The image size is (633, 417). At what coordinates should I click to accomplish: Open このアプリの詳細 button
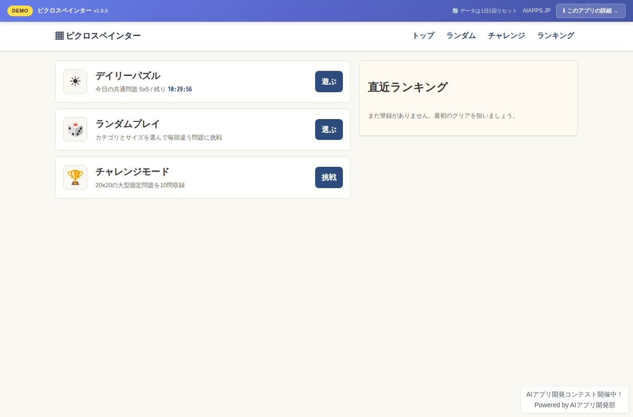[591, 11]
